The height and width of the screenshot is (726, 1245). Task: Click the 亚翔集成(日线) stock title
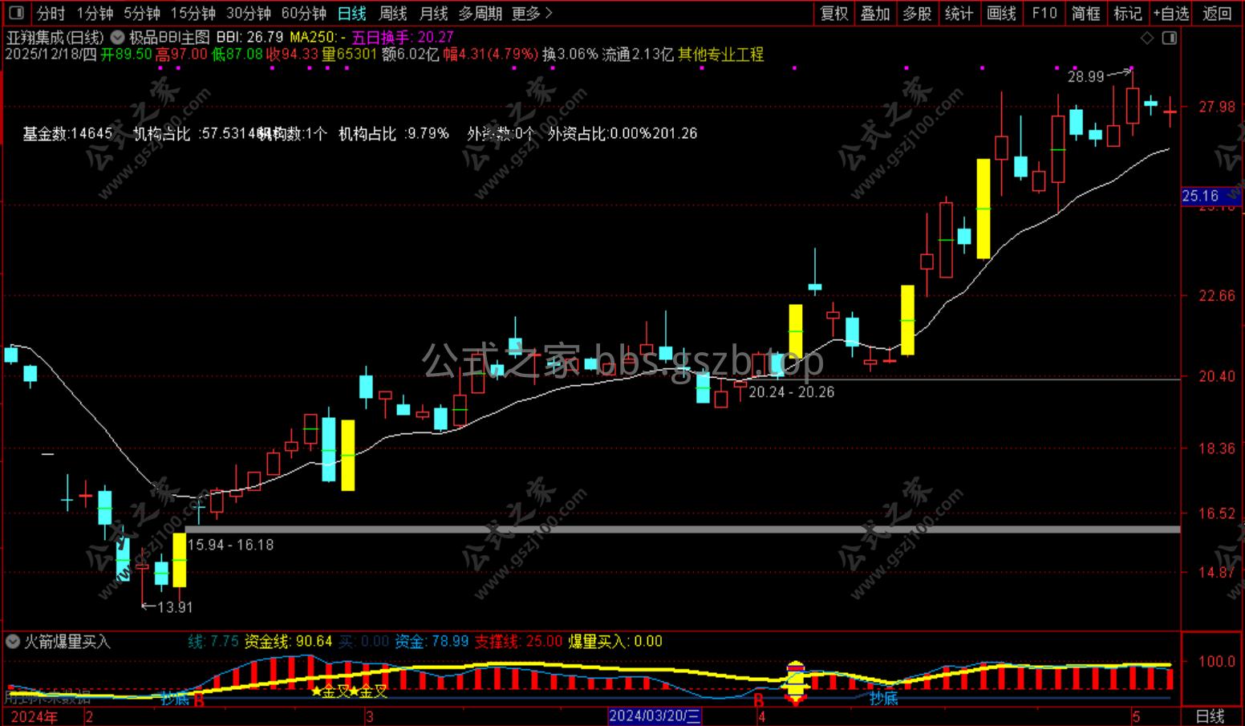point(55,38)
